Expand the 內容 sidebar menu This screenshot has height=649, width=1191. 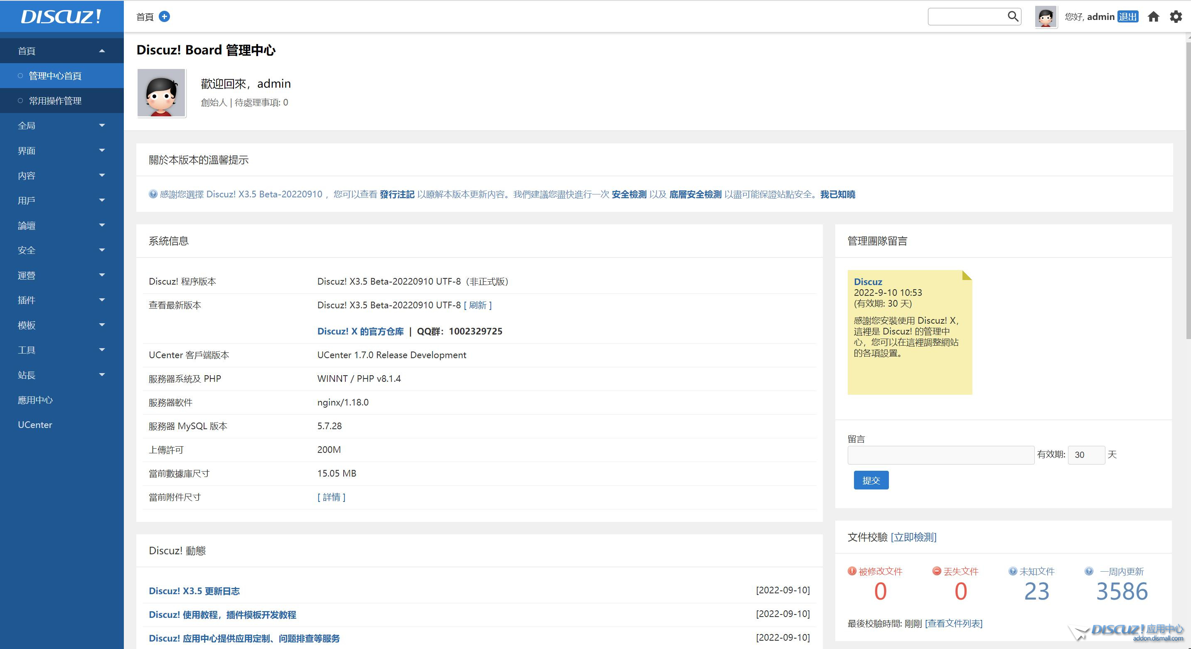click(62, 175)
